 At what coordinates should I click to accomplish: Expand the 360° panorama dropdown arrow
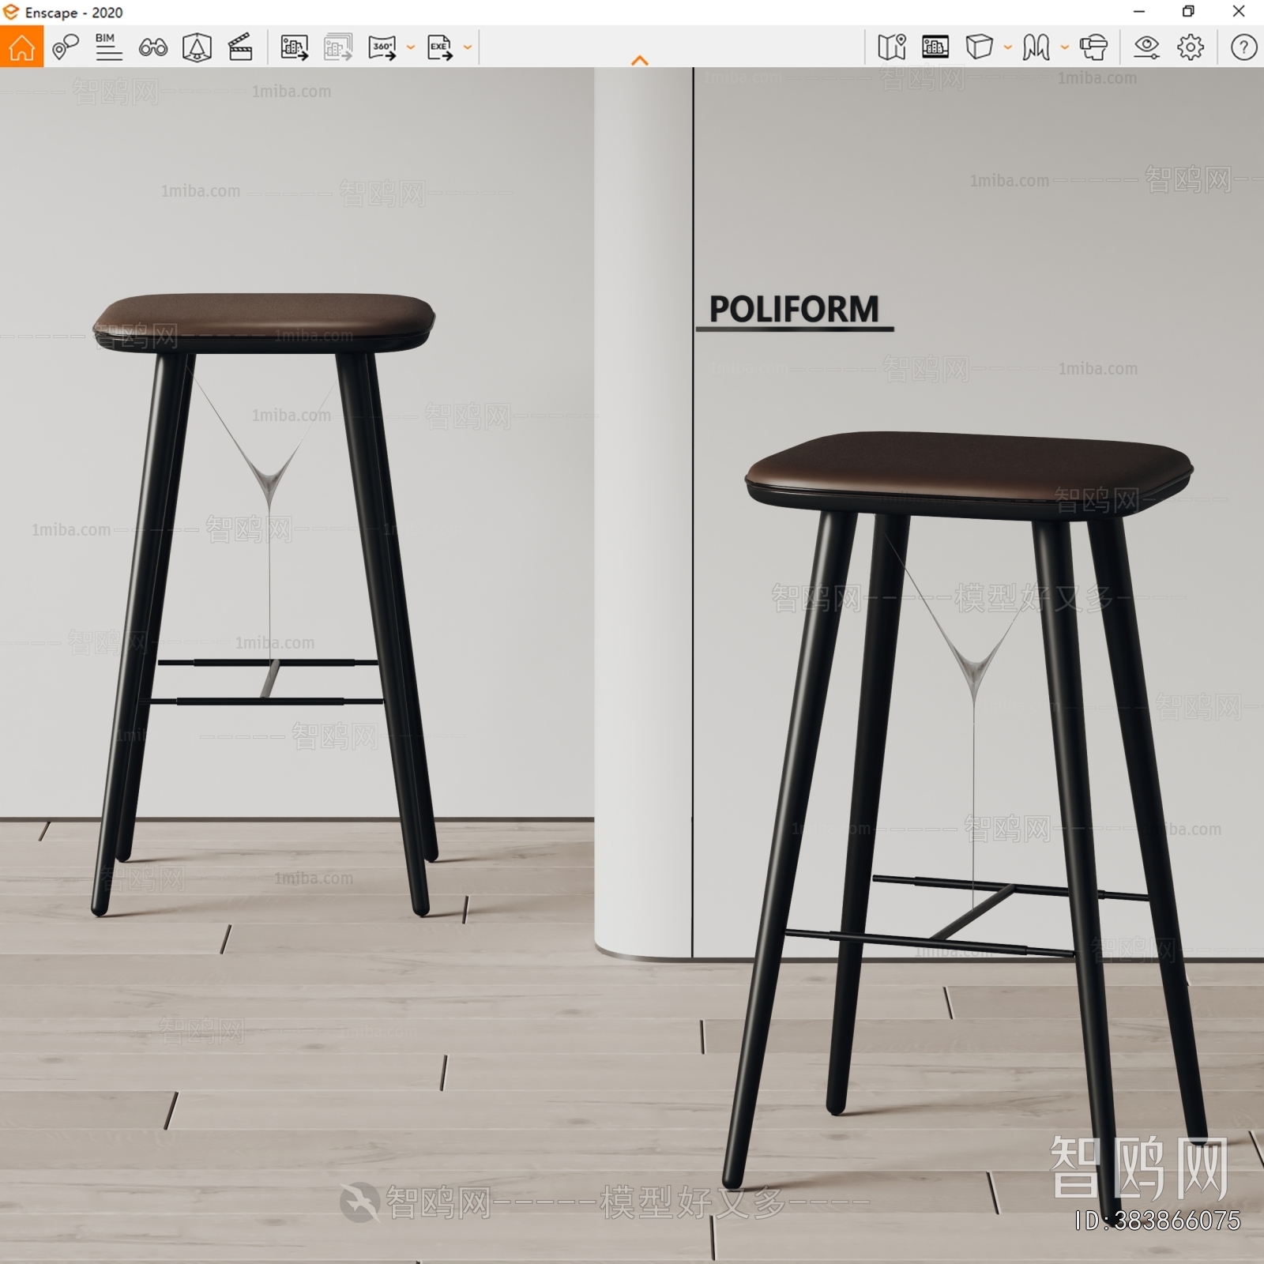click(410, 47)
